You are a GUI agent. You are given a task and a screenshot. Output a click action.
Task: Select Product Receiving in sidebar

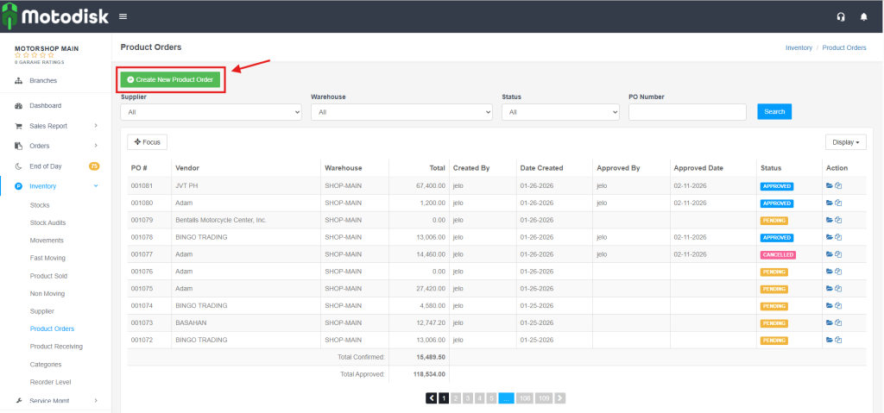pos(56,347)
